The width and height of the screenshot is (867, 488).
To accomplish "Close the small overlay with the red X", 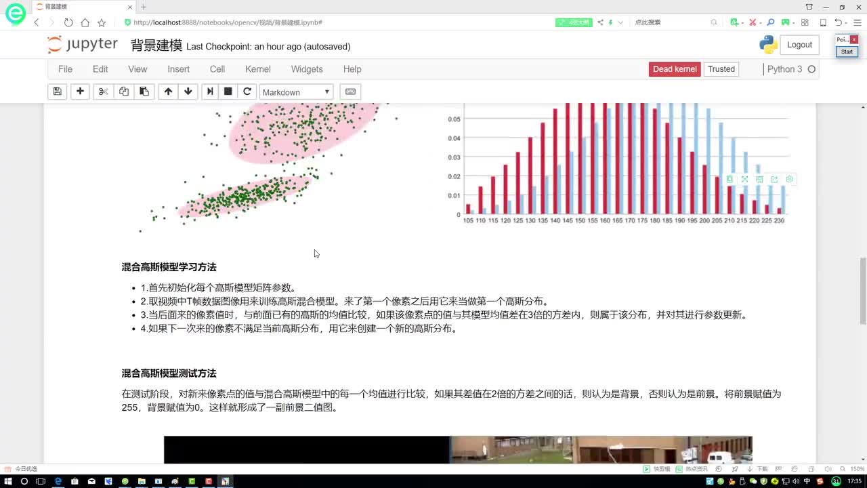I will [853, 39].
